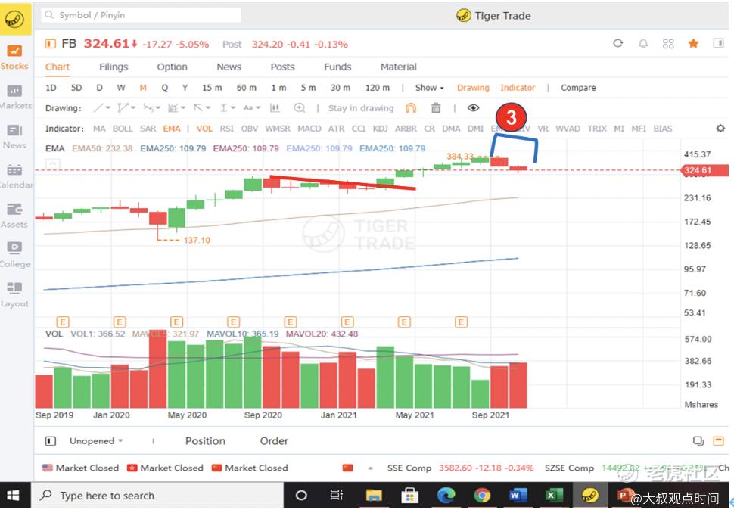This screenshot has height=516, width=734.
Task: Enable the MACD indicator
Action: (309, 129)
